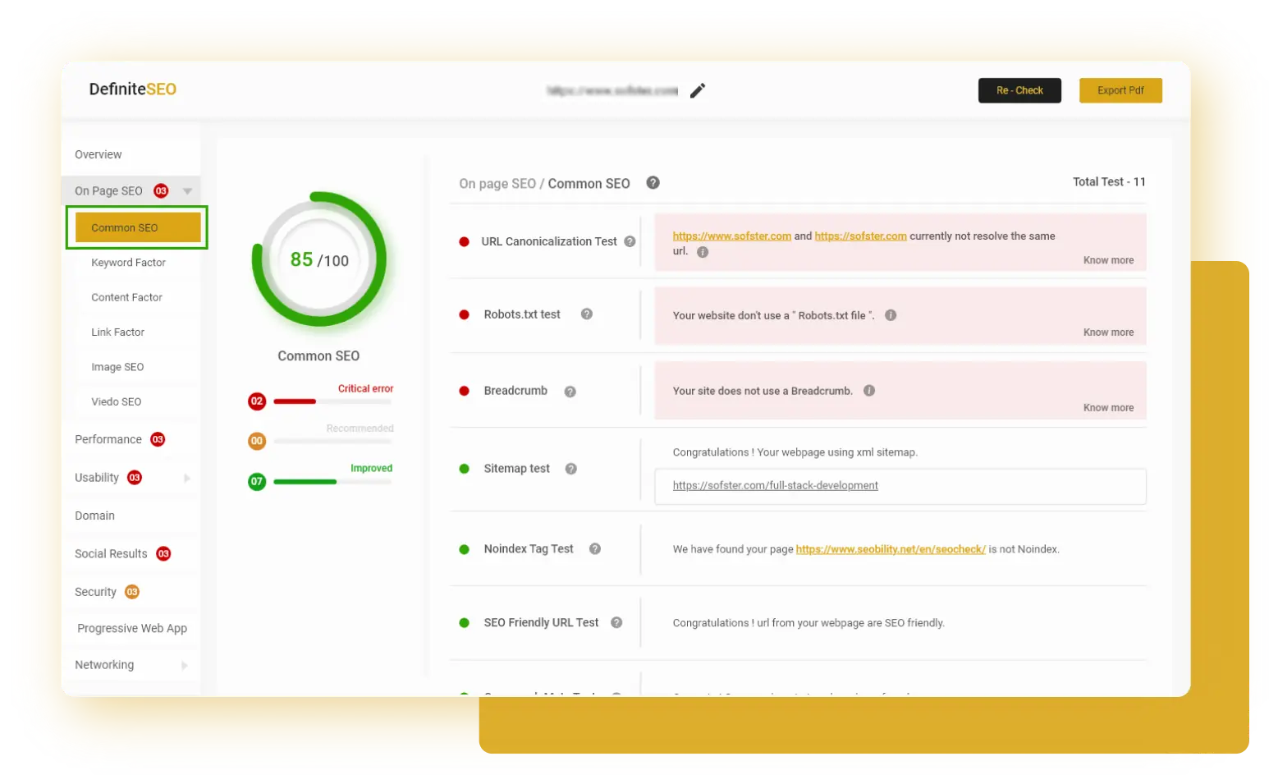Image resolution: width=1278 pixels, height=784 pixels.
Task: Click help icon beside Common SEO heading
Action: [x=653, y=183]
